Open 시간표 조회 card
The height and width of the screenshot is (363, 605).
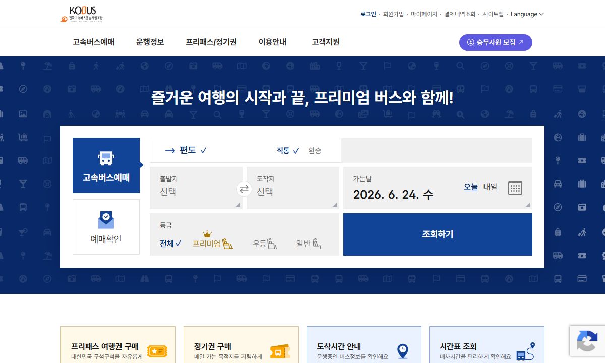487,345
